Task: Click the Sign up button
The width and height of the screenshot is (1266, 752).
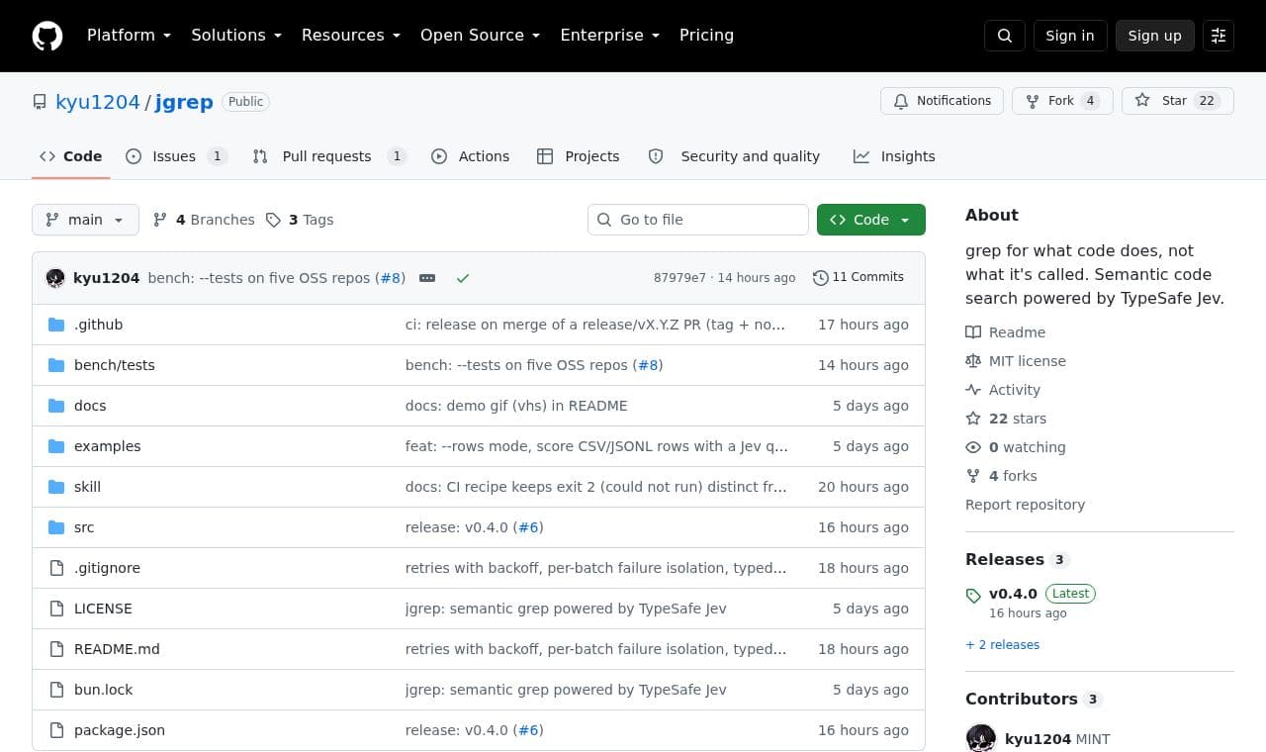Action: pyautogui.click(x=1155, y=36)
